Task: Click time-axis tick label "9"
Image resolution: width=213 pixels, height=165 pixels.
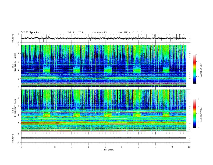Action: (x=172, y=147)
